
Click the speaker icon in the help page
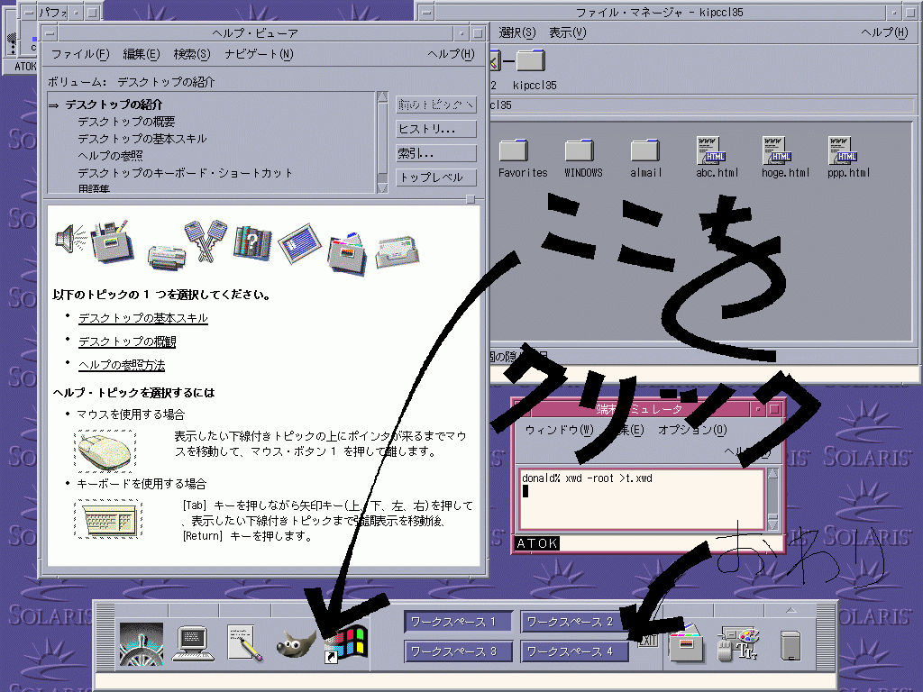[71, 238]
